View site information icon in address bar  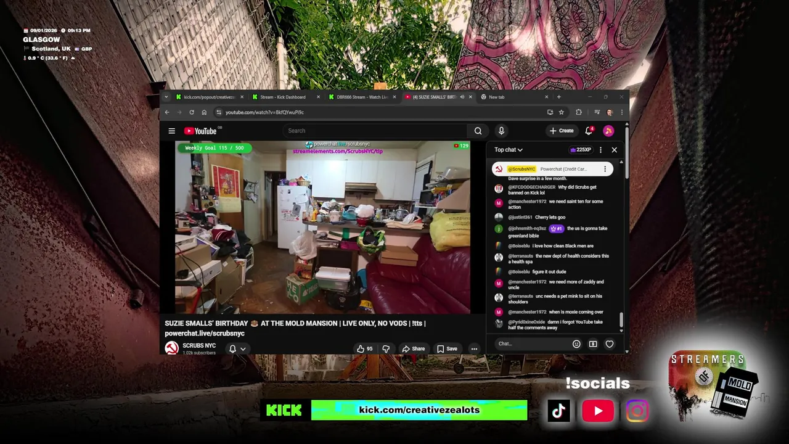tap(218, 112)
